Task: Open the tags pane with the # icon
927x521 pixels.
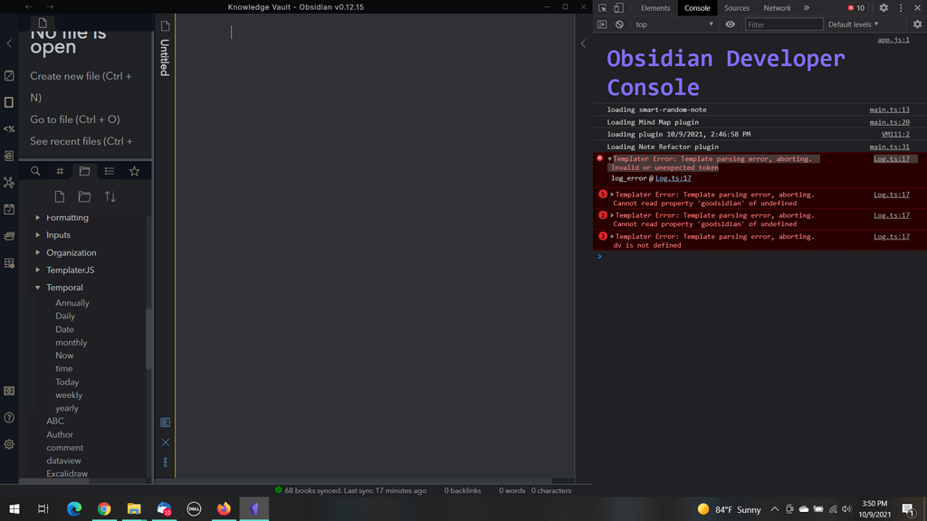Action: pyautogui.click(x=60, y=171)
